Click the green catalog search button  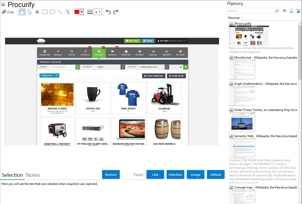pyautogui.click(x=78, y=67)
